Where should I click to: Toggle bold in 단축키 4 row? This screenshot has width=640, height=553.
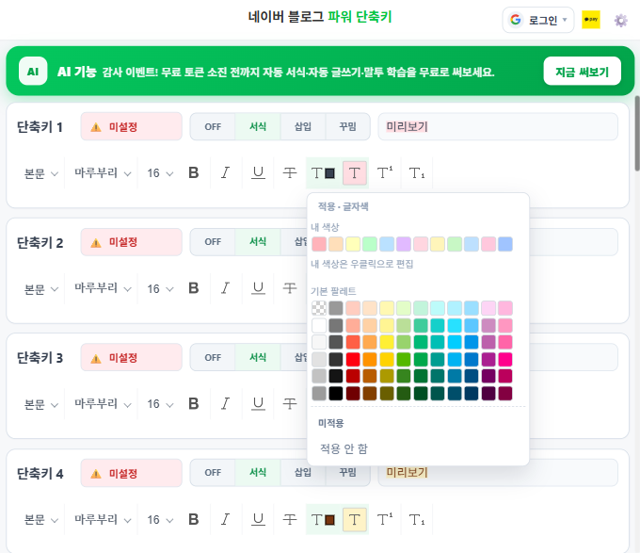click(194, 519)
